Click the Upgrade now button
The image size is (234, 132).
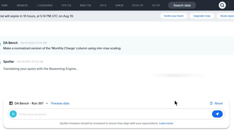click(202, 16)
